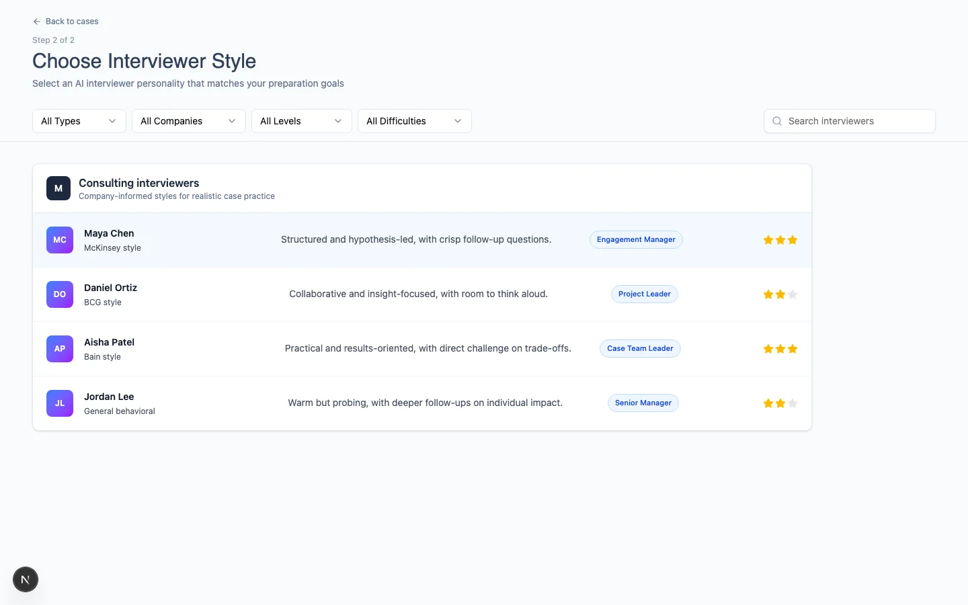Focus the Search interviewers field
968x605 pixels.
(850, 121)
